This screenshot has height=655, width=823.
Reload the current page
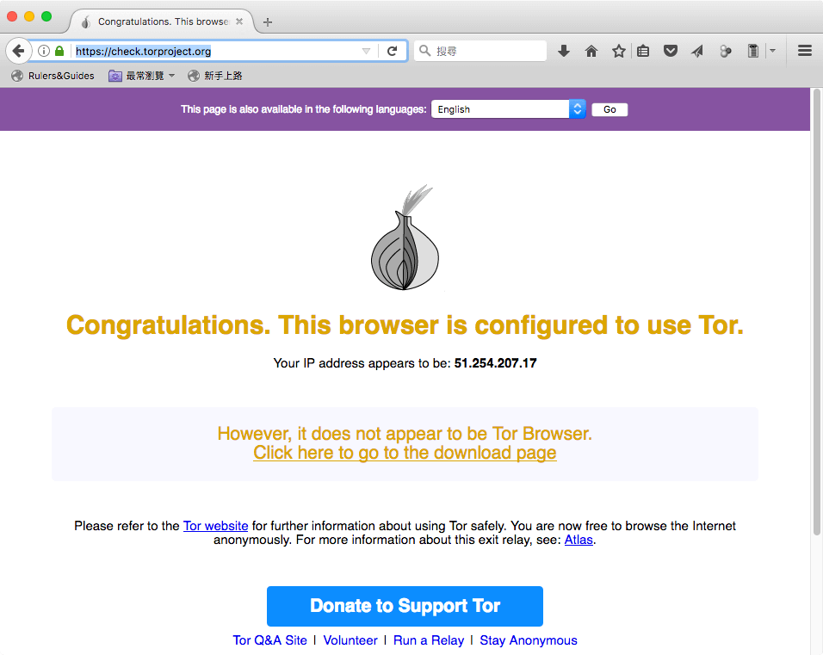(392, 51)
